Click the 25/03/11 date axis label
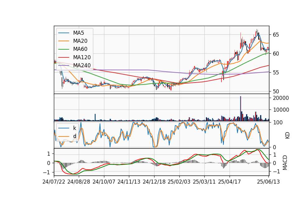The width and height of the screenshot is (299, 214). tap(204, 182)
